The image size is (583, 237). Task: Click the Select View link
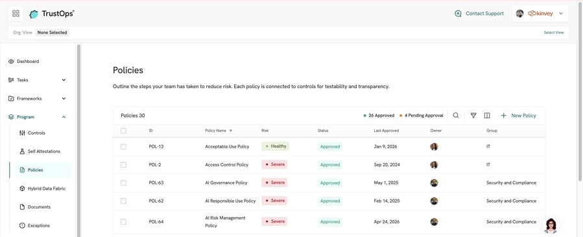[554, 32]
